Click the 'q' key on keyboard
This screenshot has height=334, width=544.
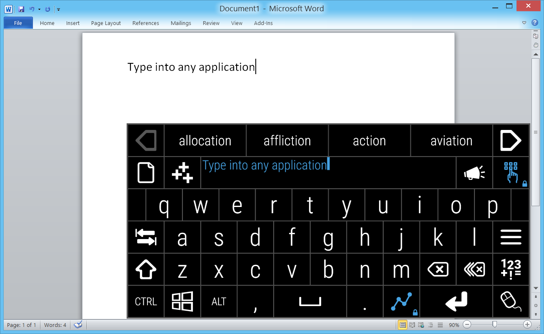coord(164,205)
